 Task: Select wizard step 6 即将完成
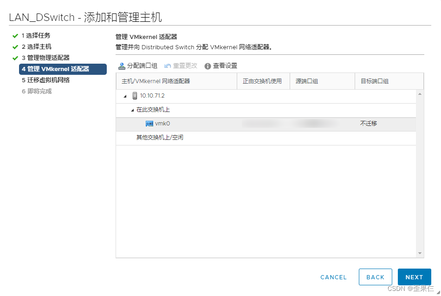[x=37, y=91]
